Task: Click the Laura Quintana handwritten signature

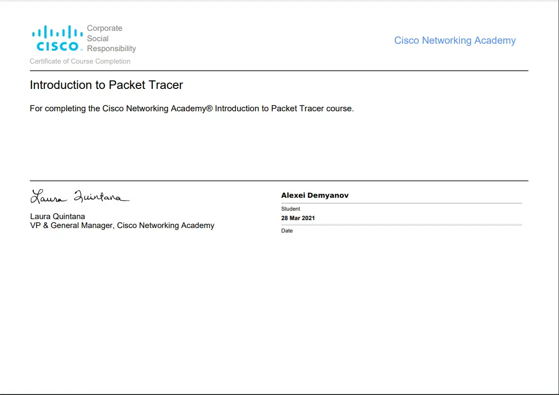Action: tap(80, 196)
